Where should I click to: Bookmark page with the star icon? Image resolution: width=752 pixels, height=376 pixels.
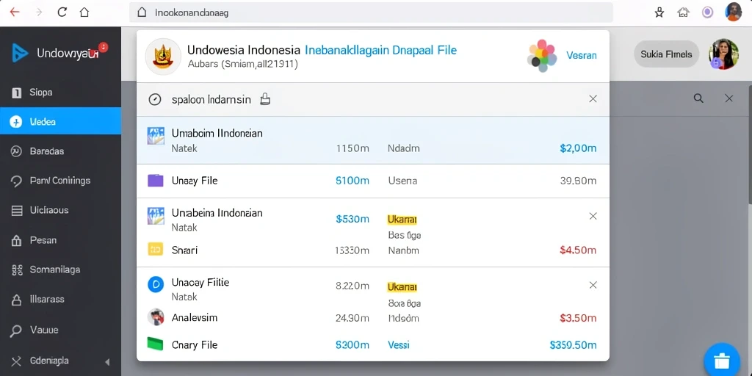click(659, 12)
